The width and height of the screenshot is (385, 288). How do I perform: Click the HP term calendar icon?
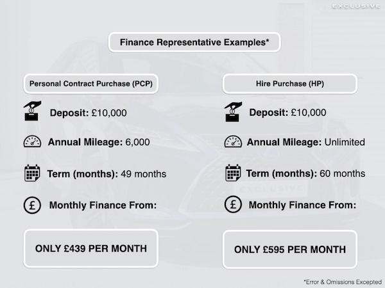coord(233,173)
